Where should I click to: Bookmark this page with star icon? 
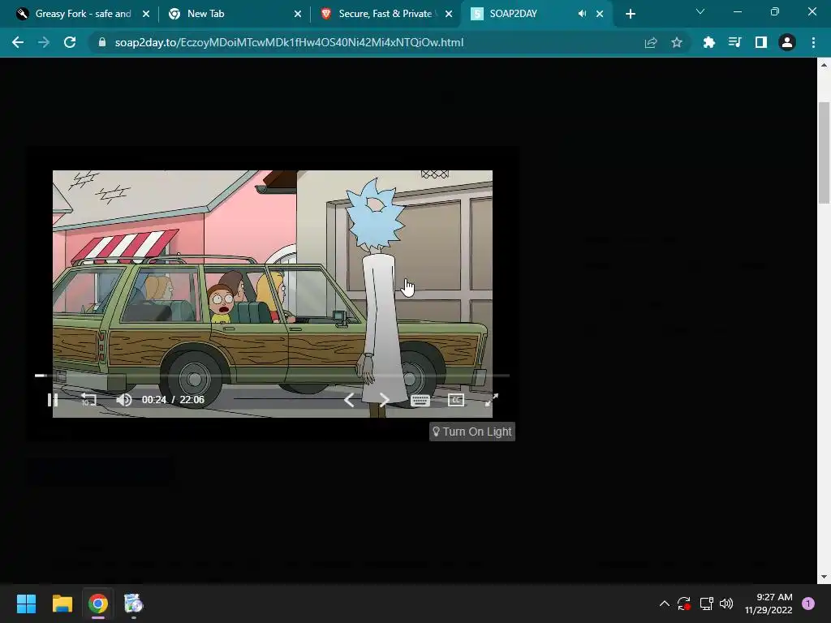[x=677, y=42]
